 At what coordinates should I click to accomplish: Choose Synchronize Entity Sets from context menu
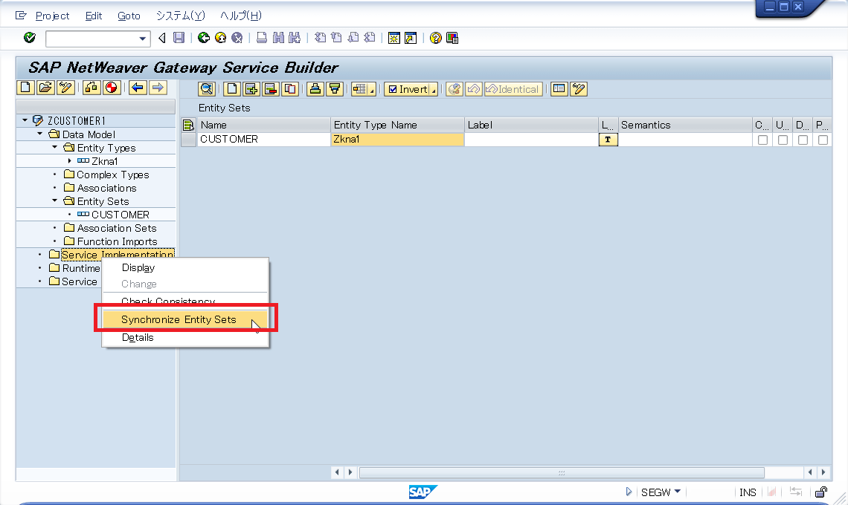click(185, 319)
